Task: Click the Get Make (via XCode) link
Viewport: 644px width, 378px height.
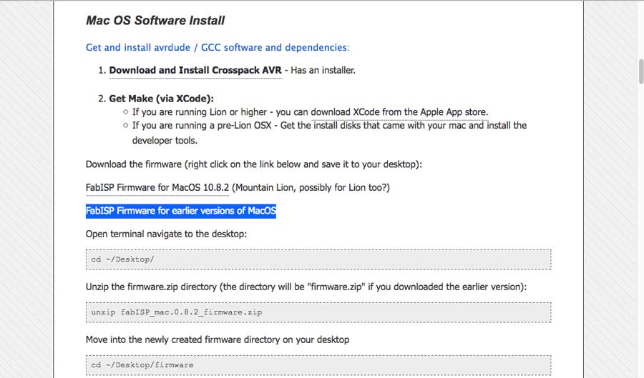Action: coord(161,99)
